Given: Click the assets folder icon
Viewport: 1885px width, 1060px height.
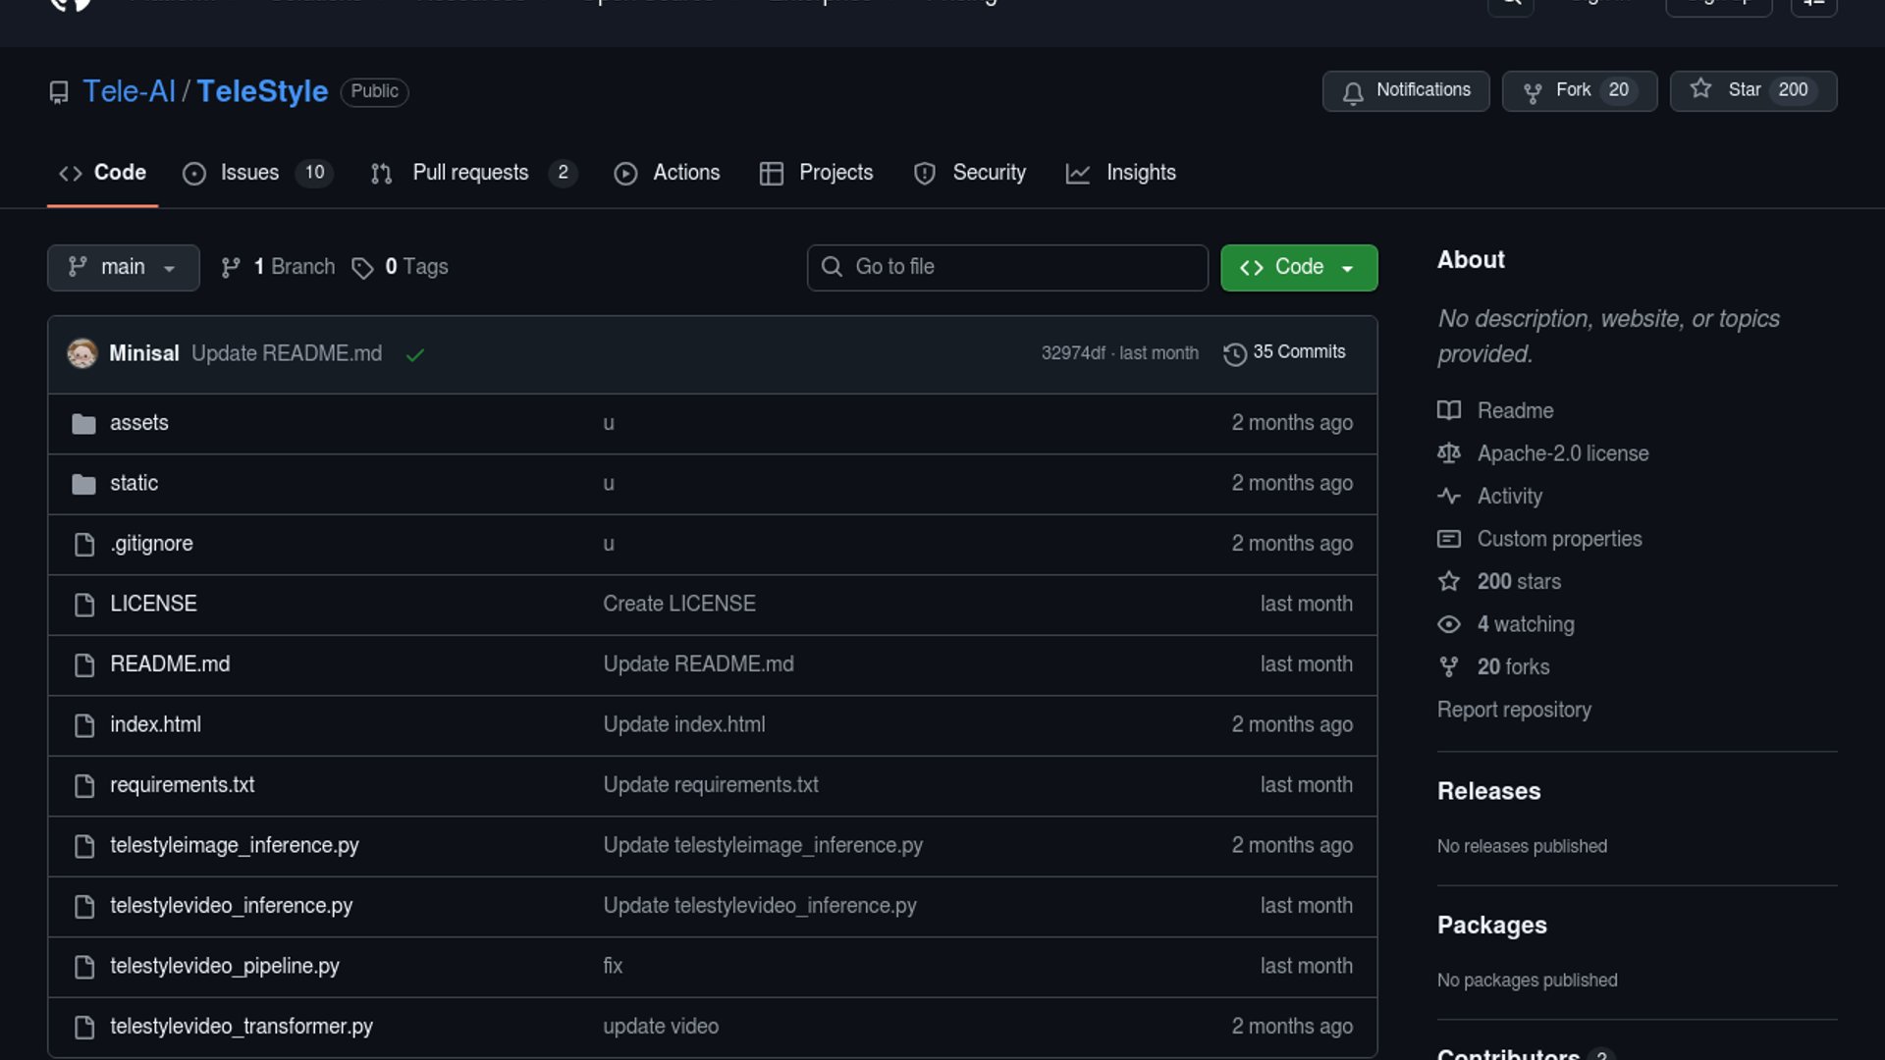Looking at the screenshot, I should pos(84,423).
